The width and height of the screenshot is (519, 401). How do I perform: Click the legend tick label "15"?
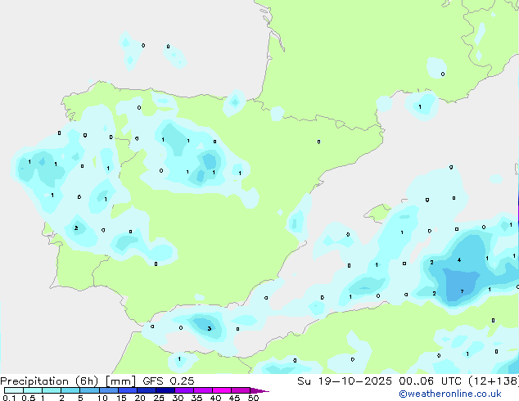tap(121, 398)
